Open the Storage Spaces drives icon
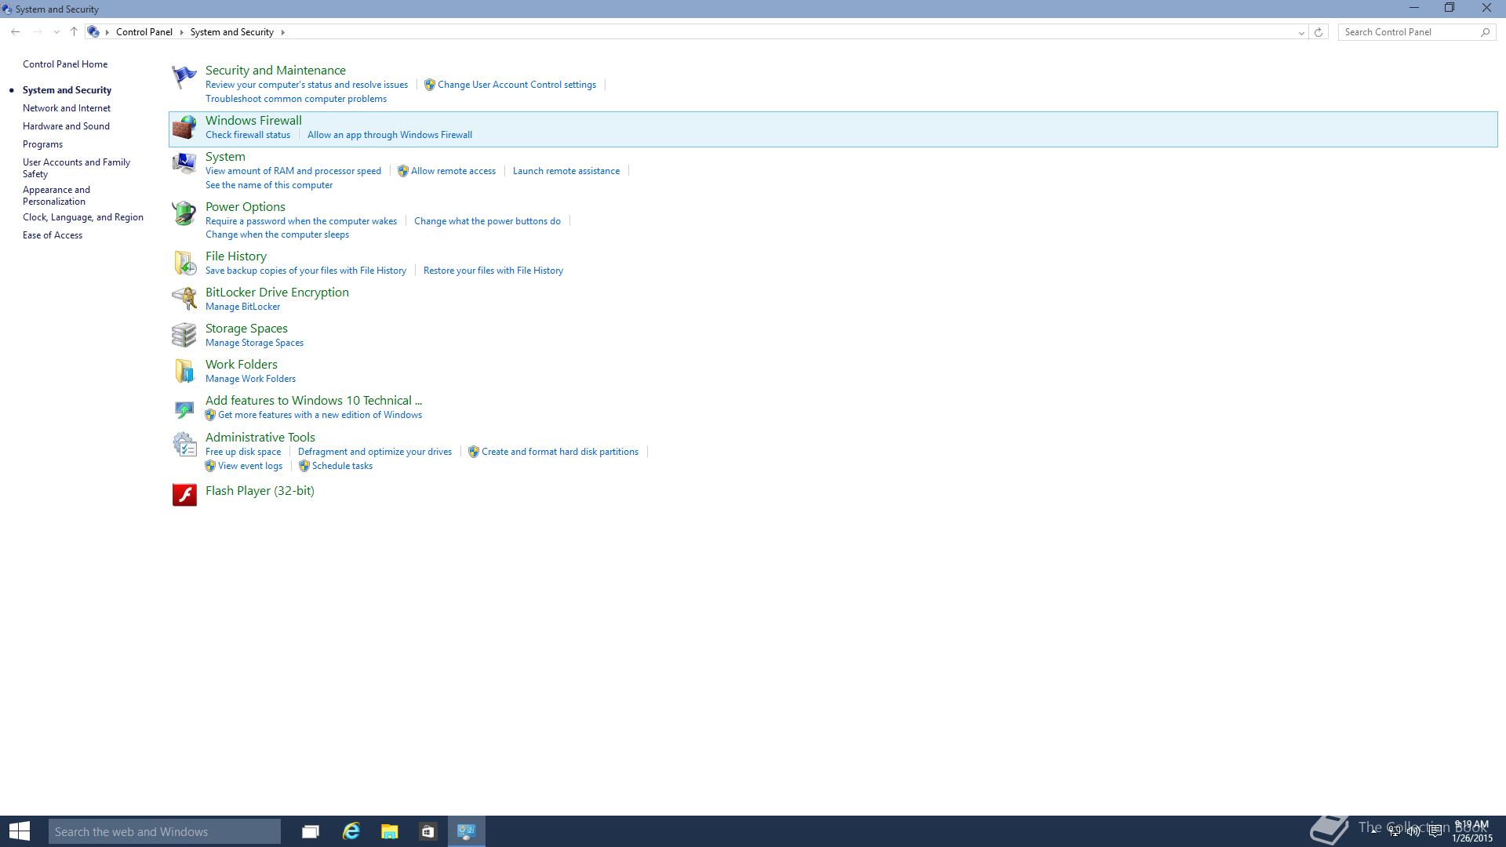 (184, 335)
